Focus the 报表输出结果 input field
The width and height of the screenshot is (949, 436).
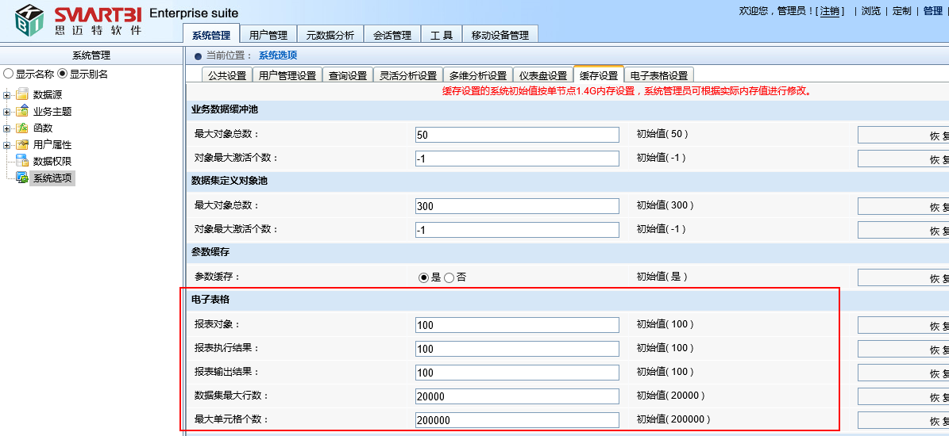(518, 372)
